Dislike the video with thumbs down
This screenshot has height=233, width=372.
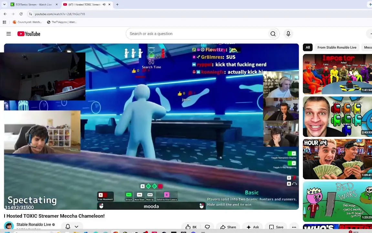(207, 227)
